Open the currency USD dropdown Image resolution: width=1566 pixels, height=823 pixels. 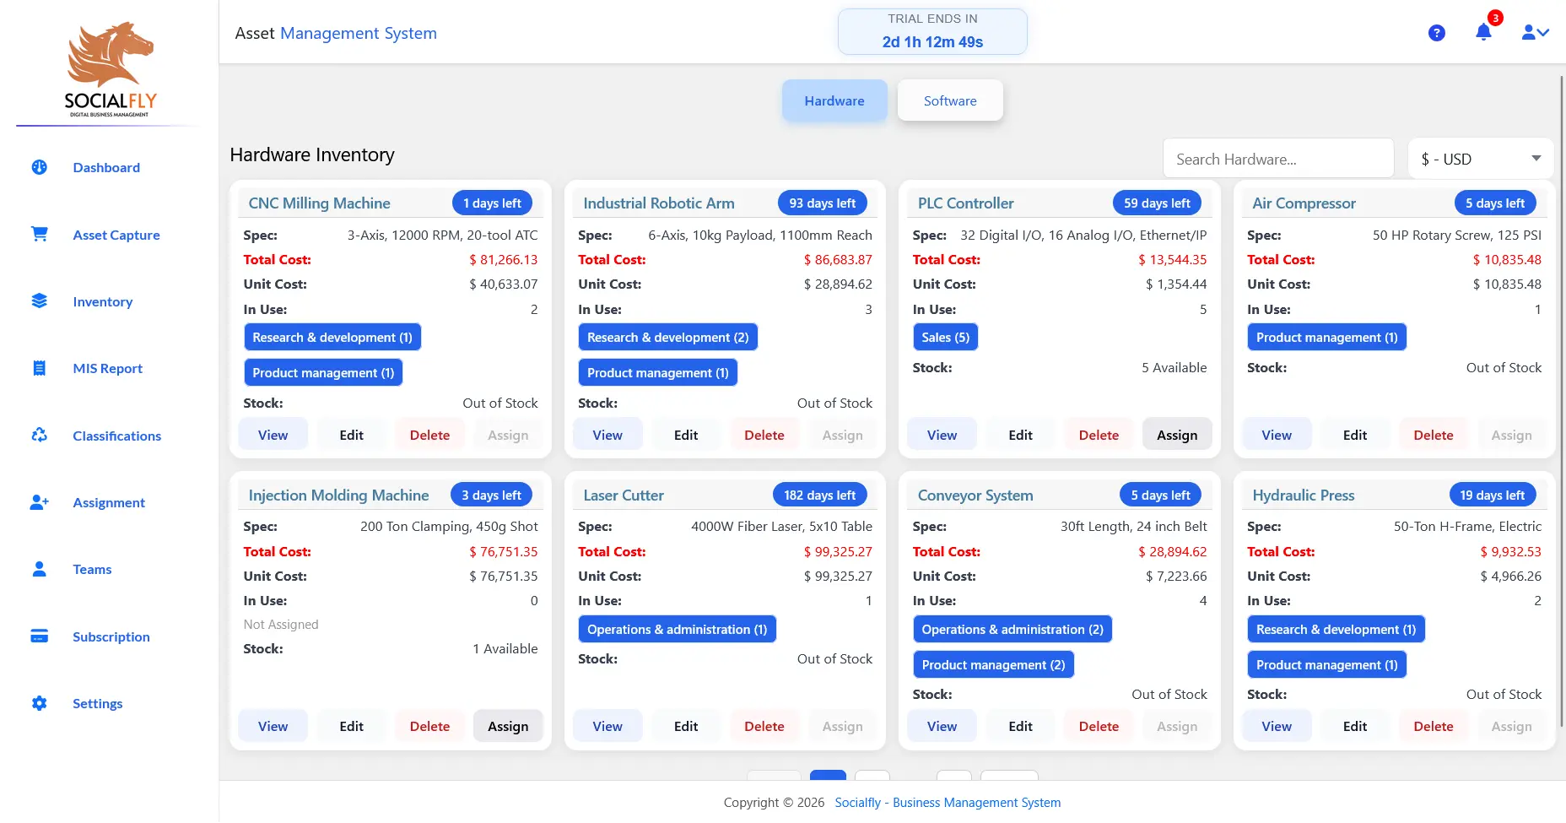pyautogui.click(x=1479, y=159)
